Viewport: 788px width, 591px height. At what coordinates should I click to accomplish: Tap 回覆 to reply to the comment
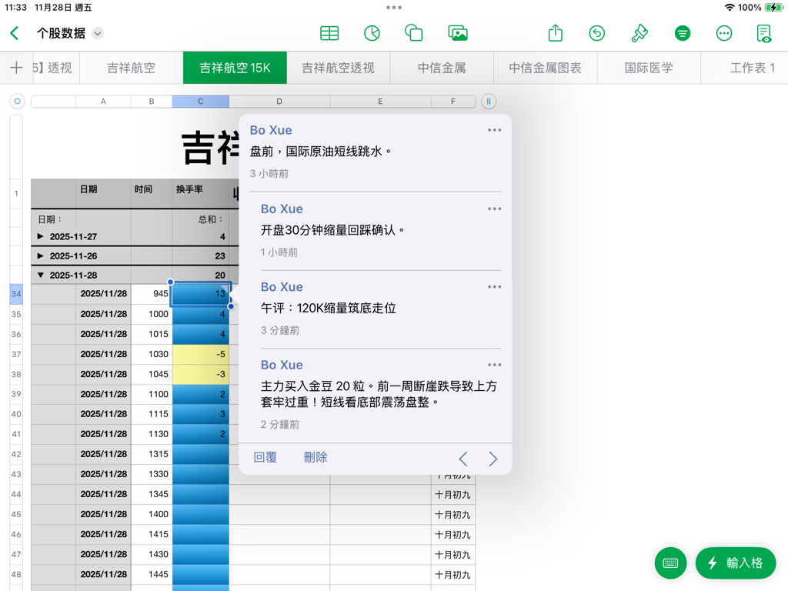click(x=265, y=457)
